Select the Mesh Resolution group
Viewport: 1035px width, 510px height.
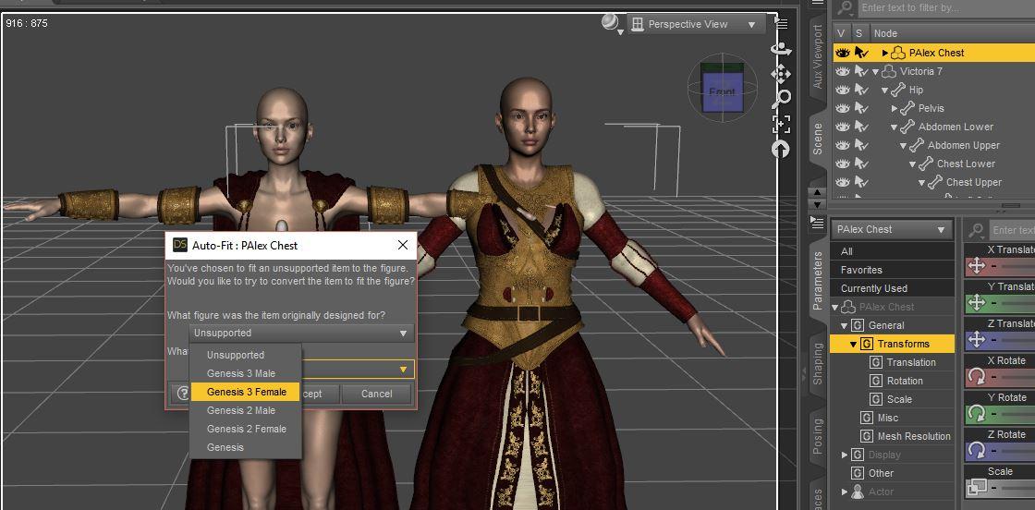coord(914,436)
